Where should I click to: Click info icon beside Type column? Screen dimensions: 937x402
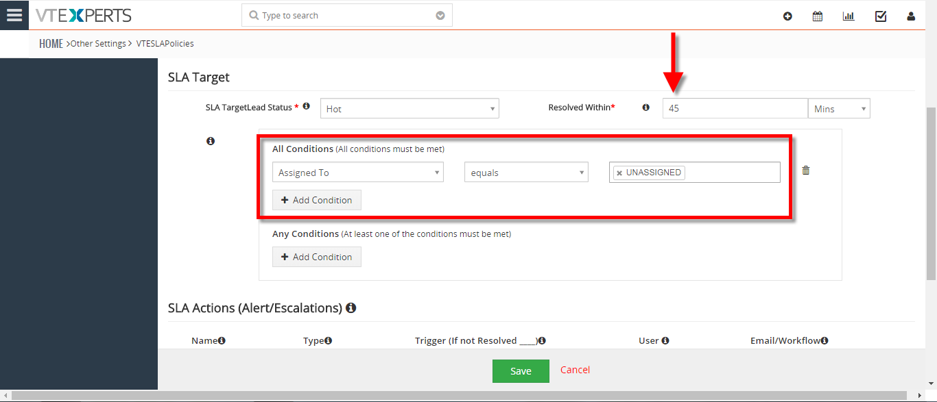pos(329,340)
